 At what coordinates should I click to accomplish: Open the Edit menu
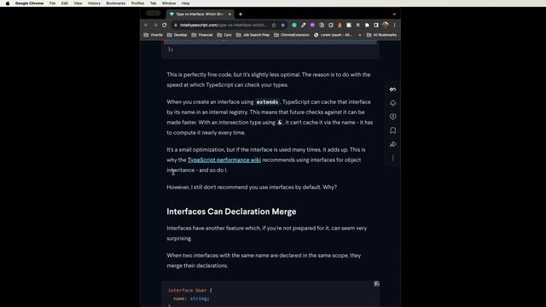(x=65, y=3)
